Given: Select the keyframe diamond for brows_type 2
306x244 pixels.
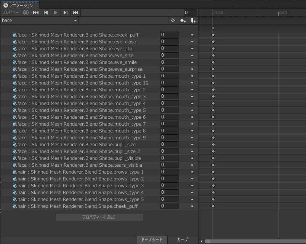Looking at the screenshot, I should coord(213,179).
